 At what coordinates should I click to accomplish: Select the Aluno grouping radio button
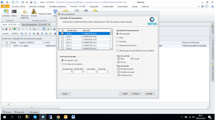point(117,37)
